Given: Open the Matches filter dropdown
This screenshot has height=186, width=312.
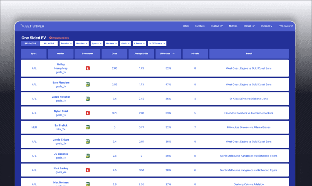Looking at the screenshot, I should pos(82,43).
